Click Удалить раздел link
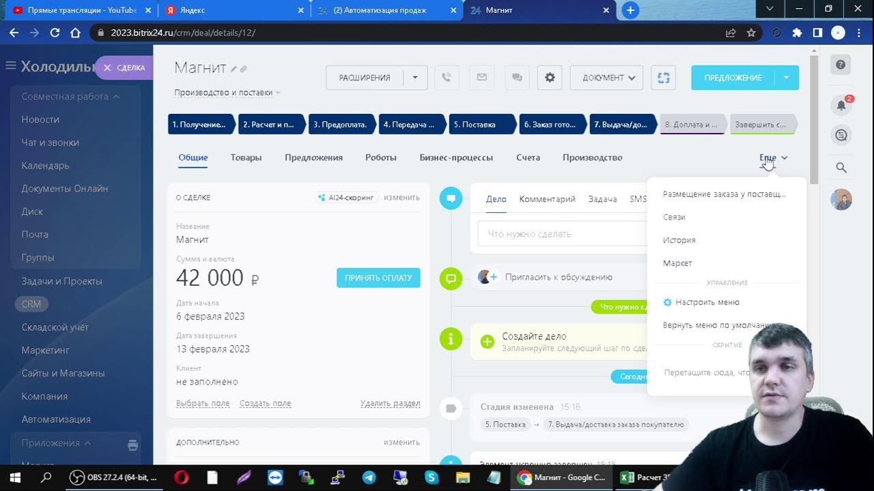Image resolution: width=874 pixels, height=491 pixels. click(390, 403)
